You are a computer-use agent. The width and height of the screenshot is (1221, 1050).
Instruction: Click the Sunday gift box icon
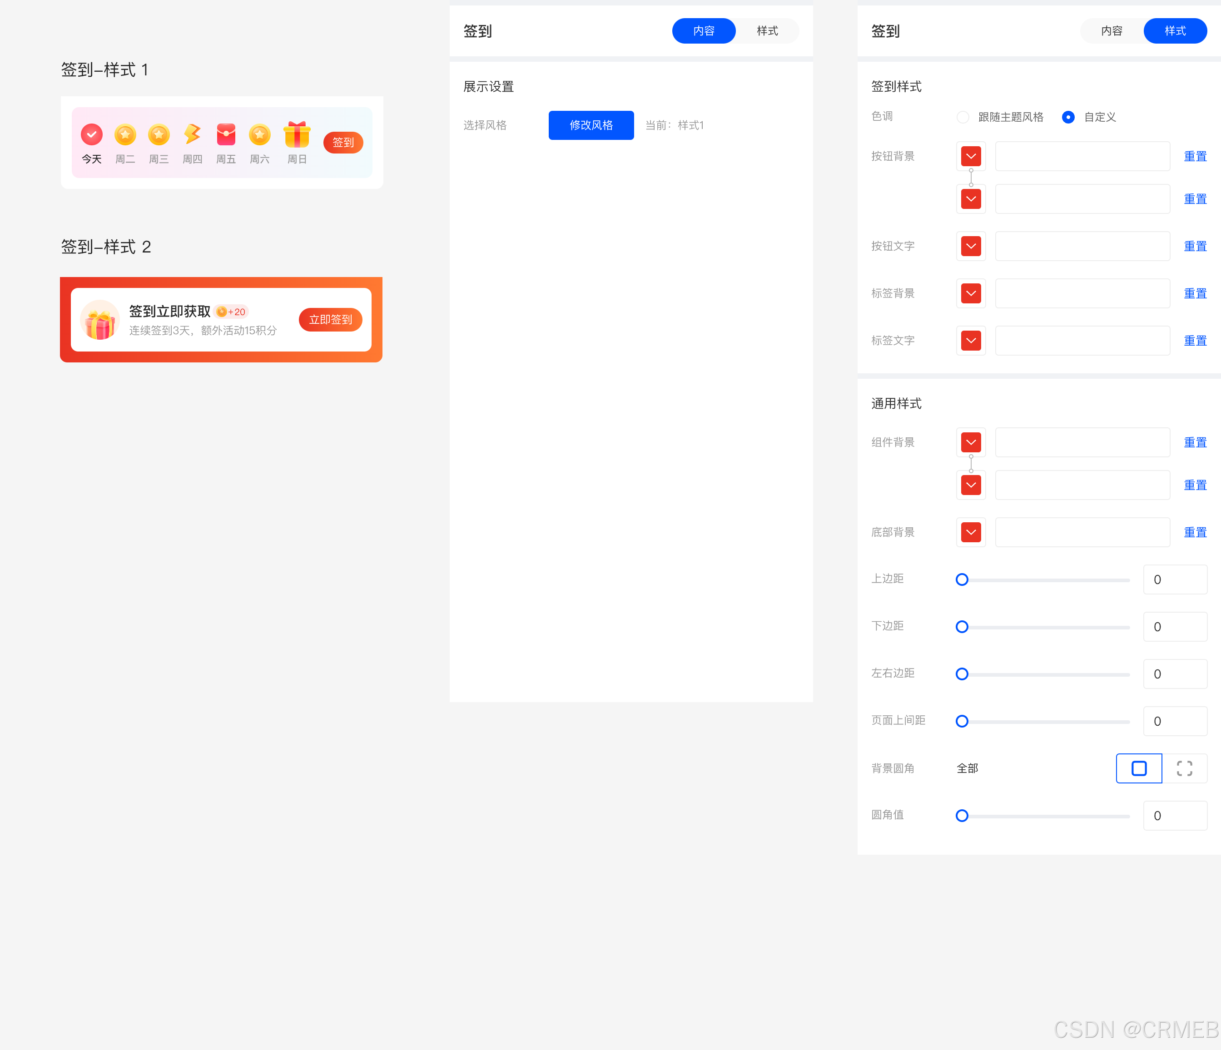[297, 134]
